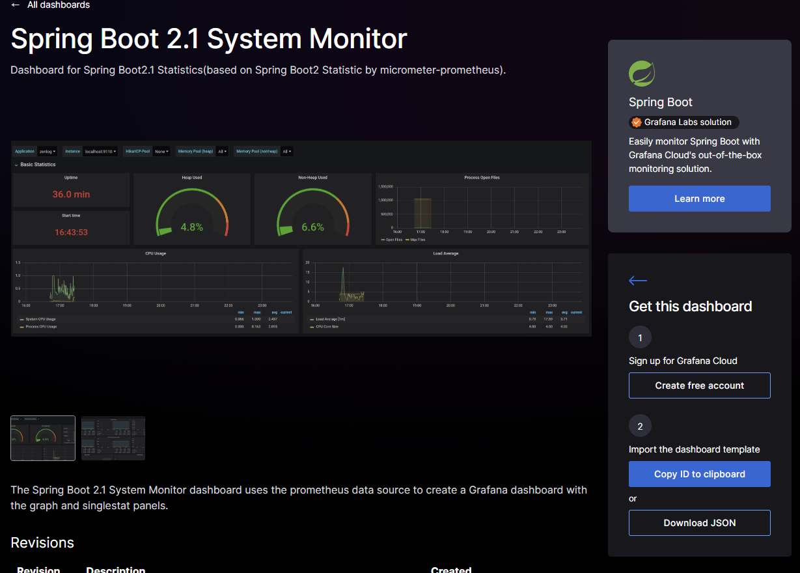Click the Grafana Labs solution label
The width and height of the screenshot is (800, 573).
tap(688, 122)
